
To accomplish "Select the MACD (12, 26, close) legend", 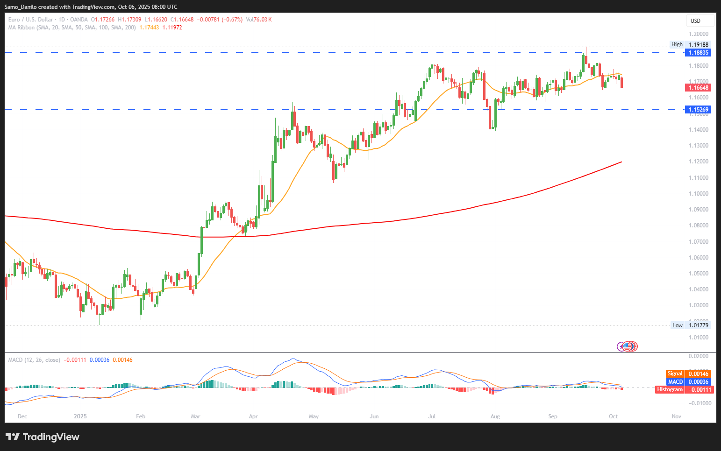I will [34, 360].
